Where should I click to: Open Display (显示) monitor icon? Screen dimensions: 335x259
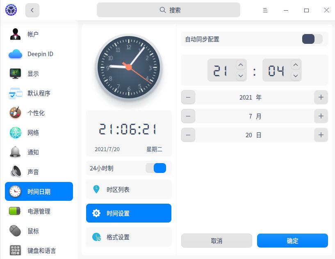click(x=15, y=73)
